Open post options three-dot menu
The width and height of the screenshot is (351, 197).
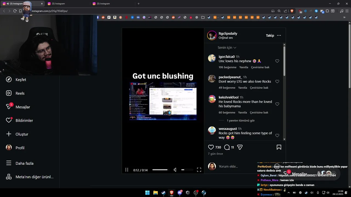coord(279,36)
